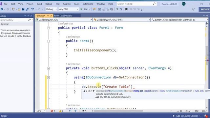Click the Save All toolbar icon
The width and height of the screenshot is (210, 118).
point(27,9)
